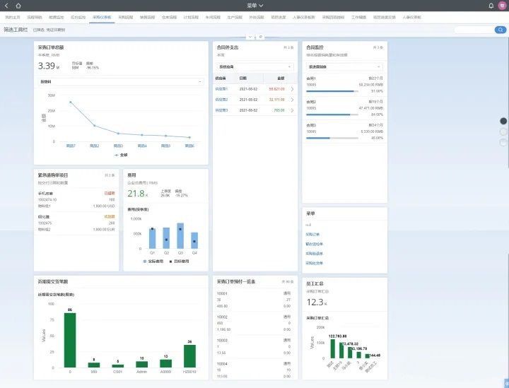Select the third page indicator dot

coord(503,142)
